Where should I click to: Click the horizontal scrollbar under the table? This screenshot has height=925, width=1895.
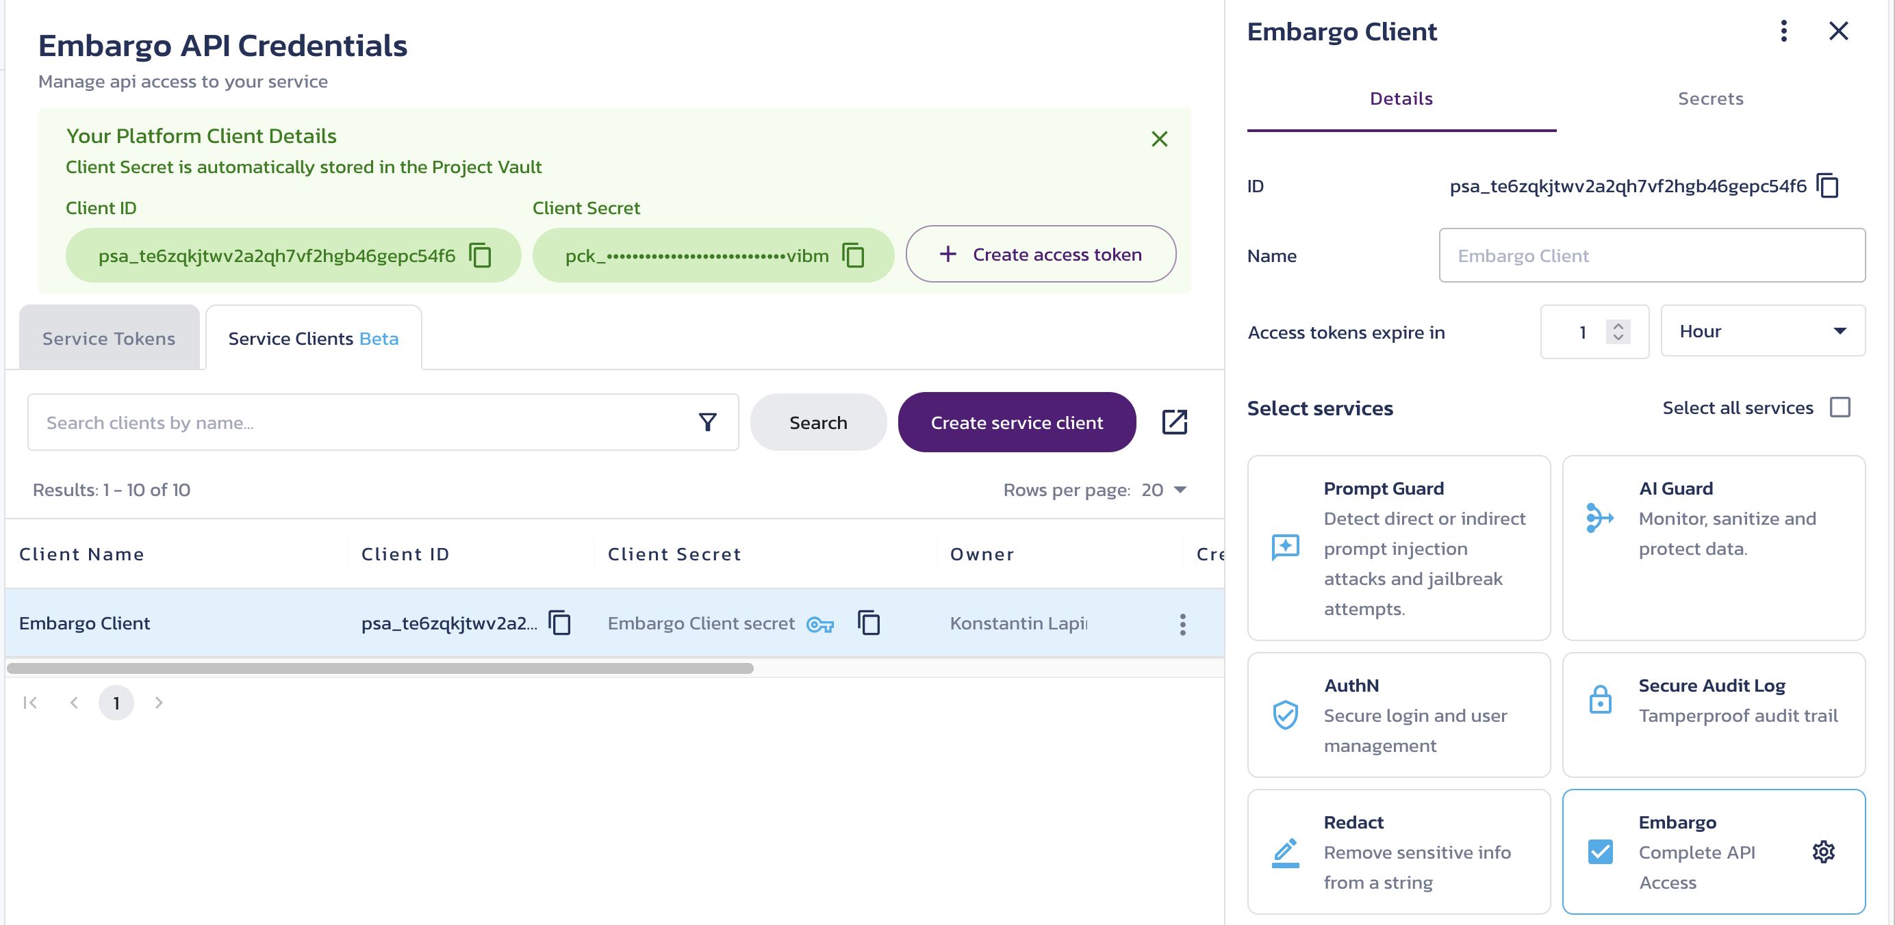381,668
